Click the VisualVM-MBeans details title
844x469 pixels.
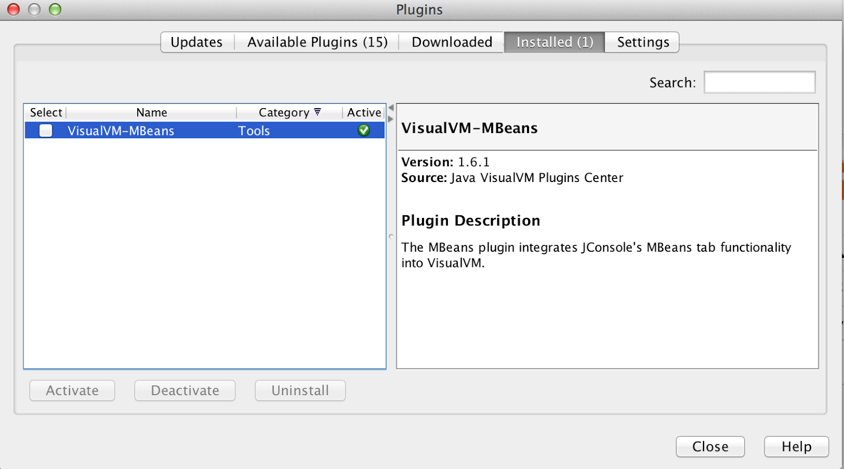pos(469,128)
